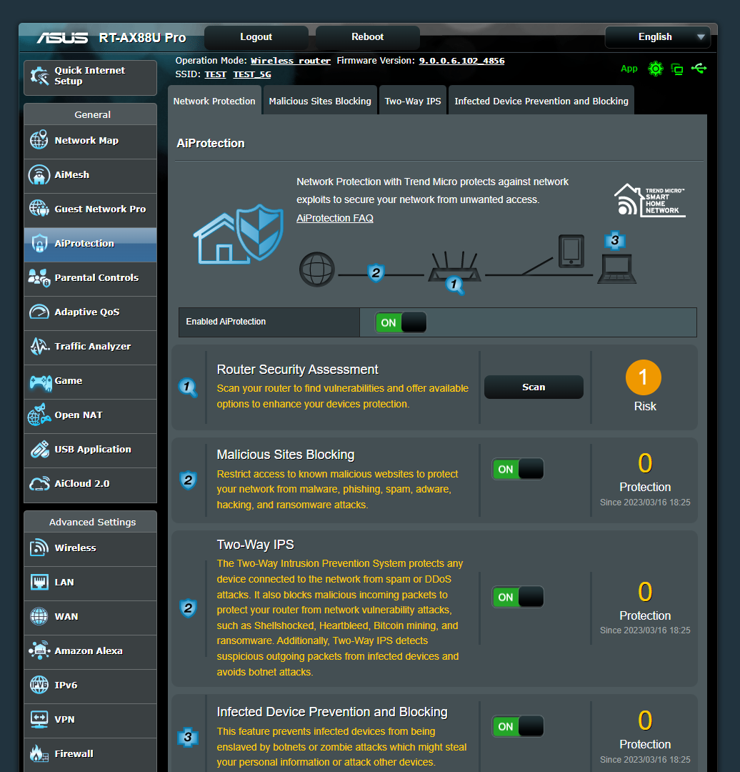Screen dimensions: 740x772
Task: Open Amazon Alexa icon
Action: pyautogui.click(x=39, y=650)
